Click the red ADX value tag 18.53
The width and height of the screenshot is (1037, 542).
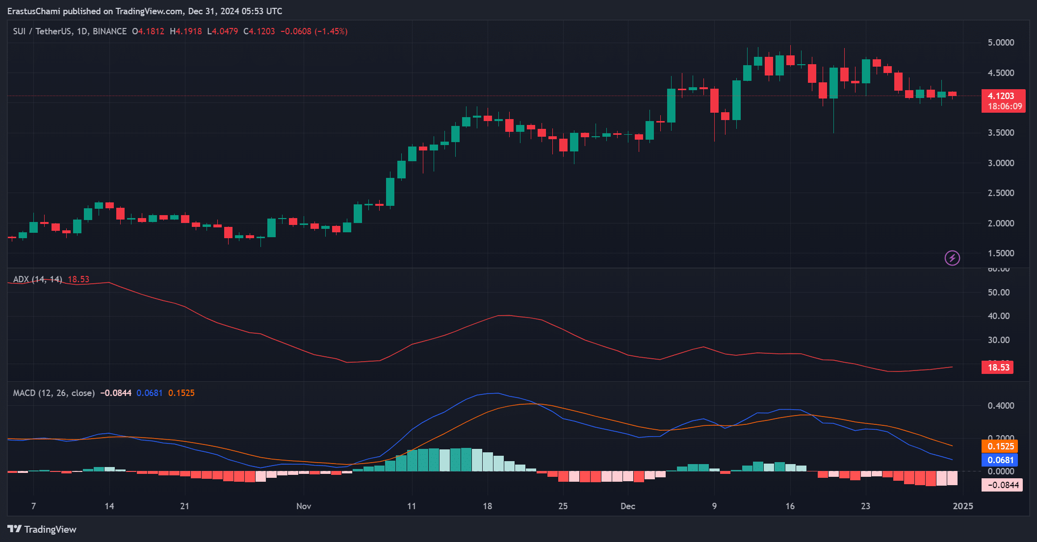click(x=998, y=368)
